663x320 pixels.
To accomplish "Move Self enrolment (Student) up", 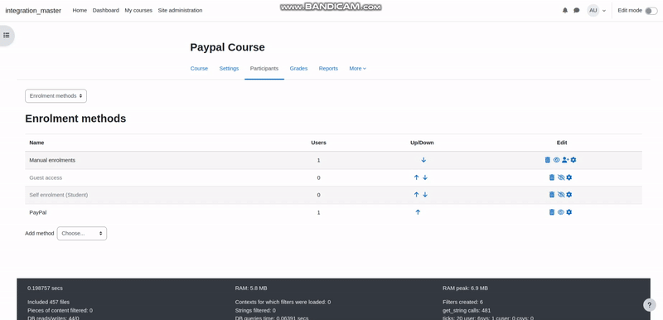I will (x=416, y=195).
